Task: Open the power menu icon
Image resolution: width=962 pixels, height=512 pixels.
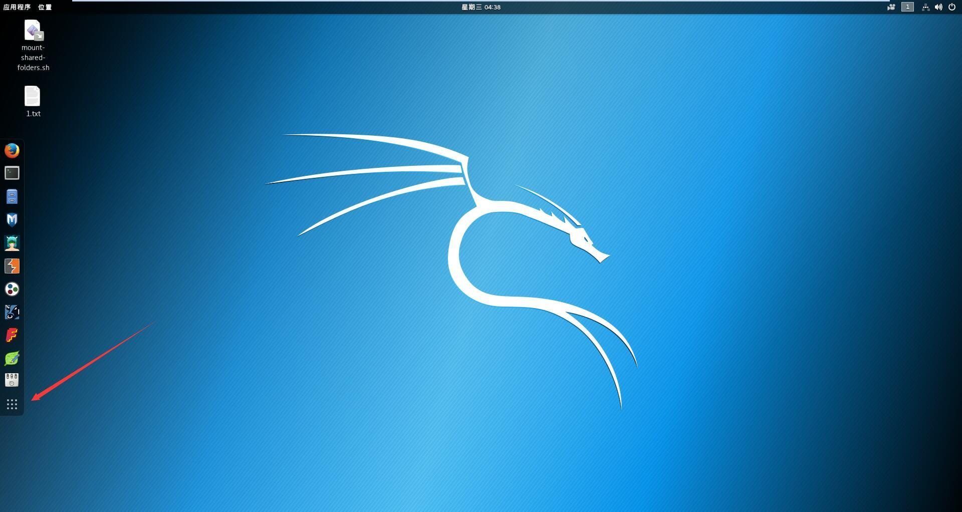Action: coord(952,7)
